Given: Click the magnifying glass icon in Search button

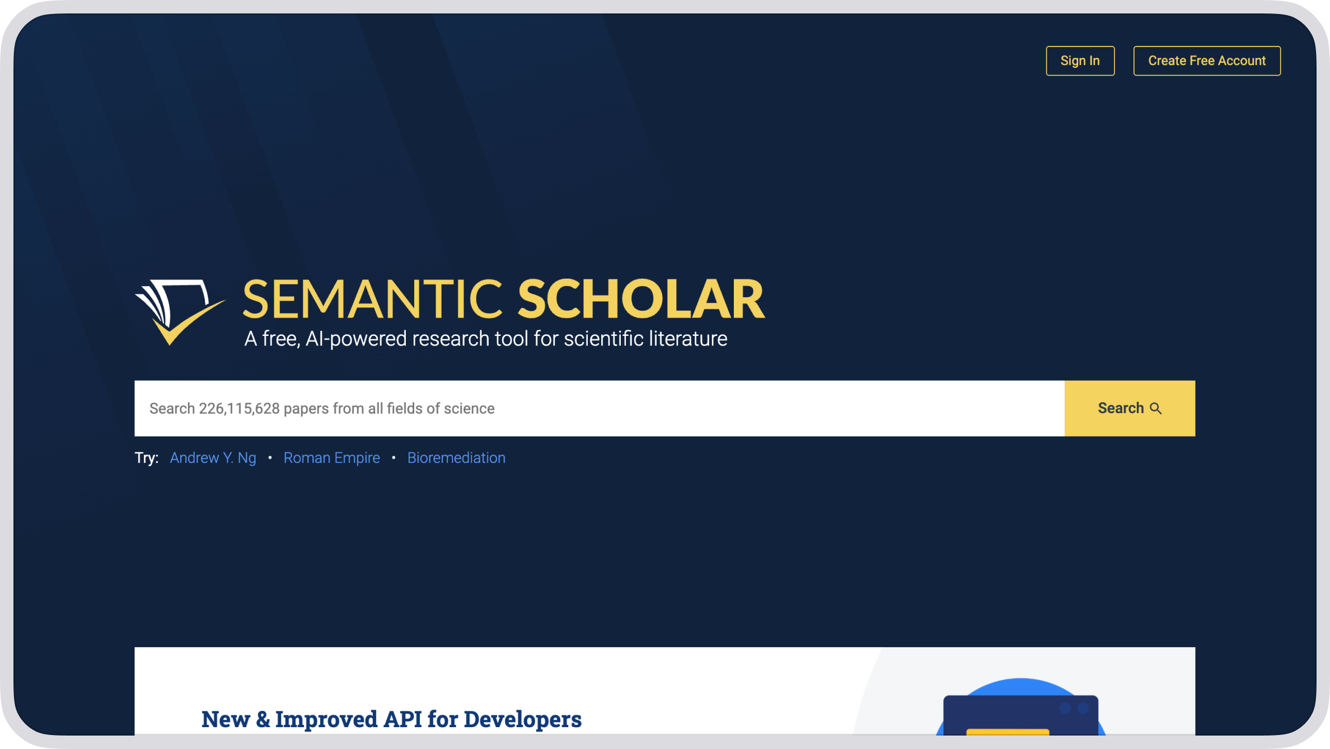Looking at the screenshot, I should click(x=1156, y=409).
